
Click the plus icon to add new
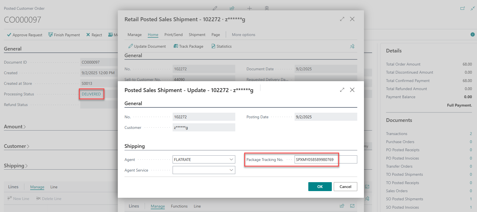[250, 8]
